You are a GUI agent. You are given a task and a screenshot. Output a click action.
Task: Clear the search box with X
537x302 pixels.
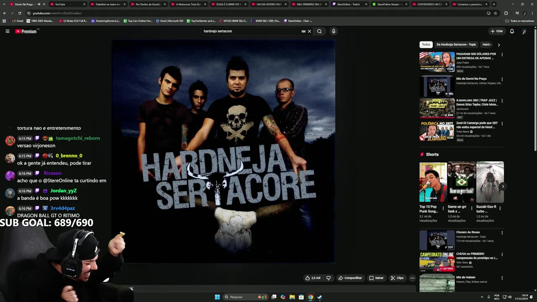pos(310,31)
